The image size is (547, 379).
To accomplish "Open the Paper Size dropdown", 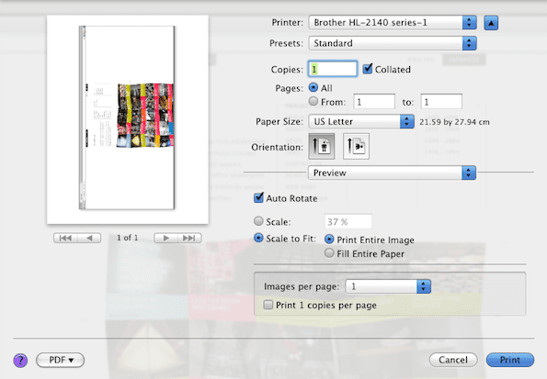I will [x=361, y=121].
